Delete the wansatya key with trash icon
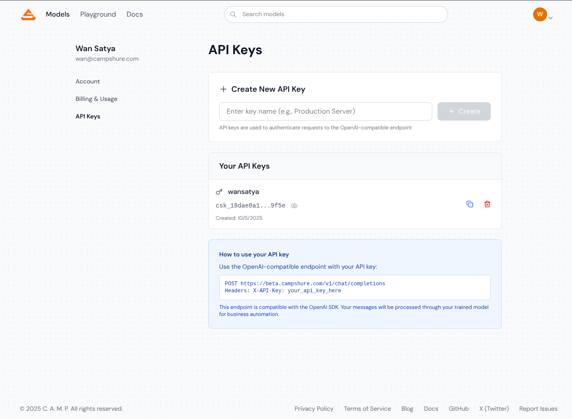Screen dimensions: 572x419 pos(487,204)
